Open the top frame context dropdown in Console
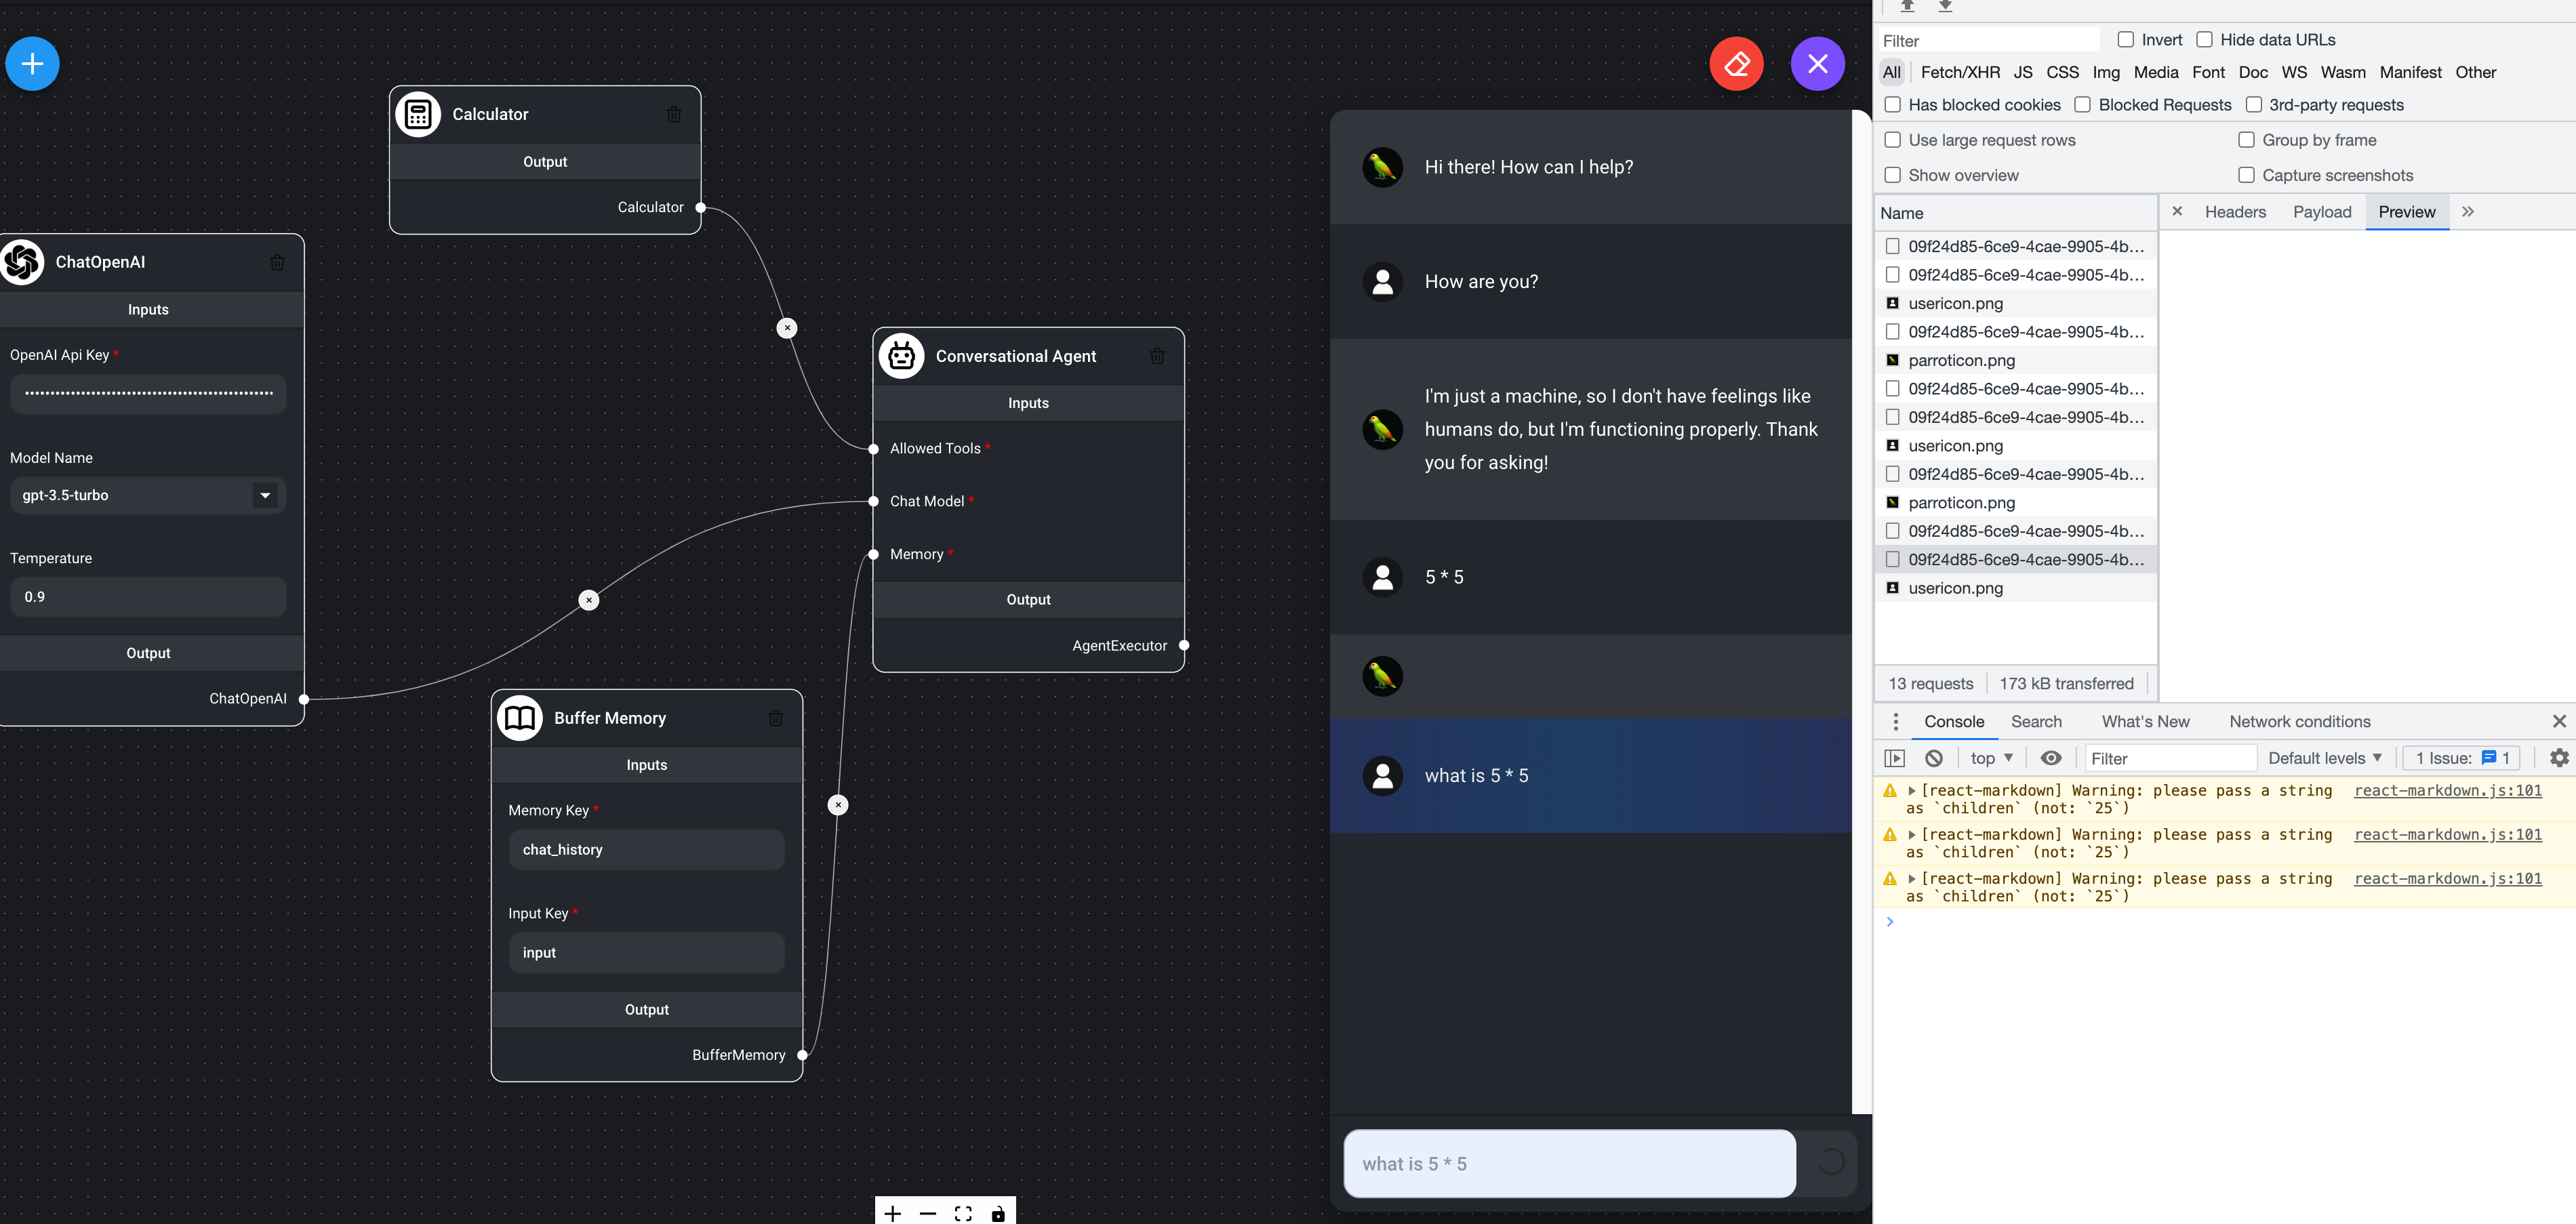 point(1990,758)
